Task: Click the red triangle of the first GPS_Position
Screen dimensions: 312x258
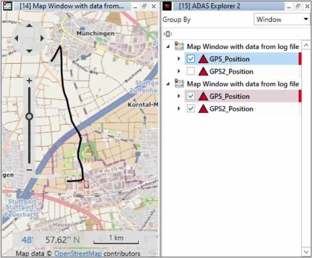Action: 203,59
